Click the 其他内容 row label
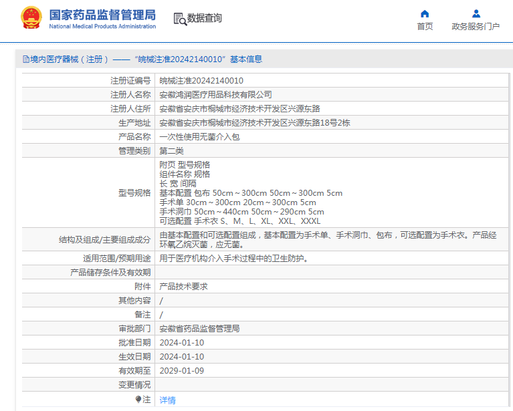513x411 pixels. coord(134,301)
